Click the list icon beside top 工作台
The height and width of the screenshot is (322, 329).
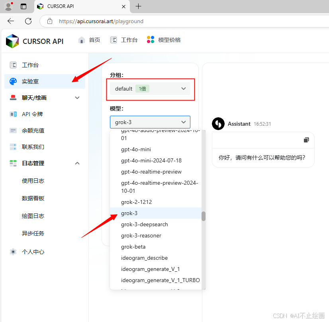[114, 40]
